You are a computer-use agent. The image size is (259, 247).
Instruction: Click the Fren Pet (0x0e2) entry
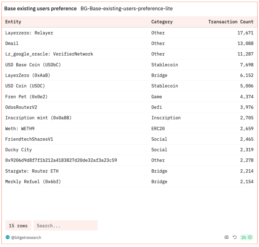coord(26,97)
